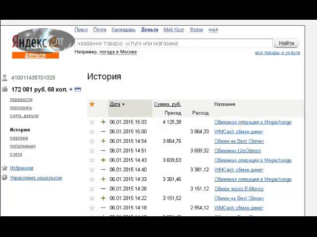
Task: Click the История sidebar heading
Action: (x=20, y=130)
